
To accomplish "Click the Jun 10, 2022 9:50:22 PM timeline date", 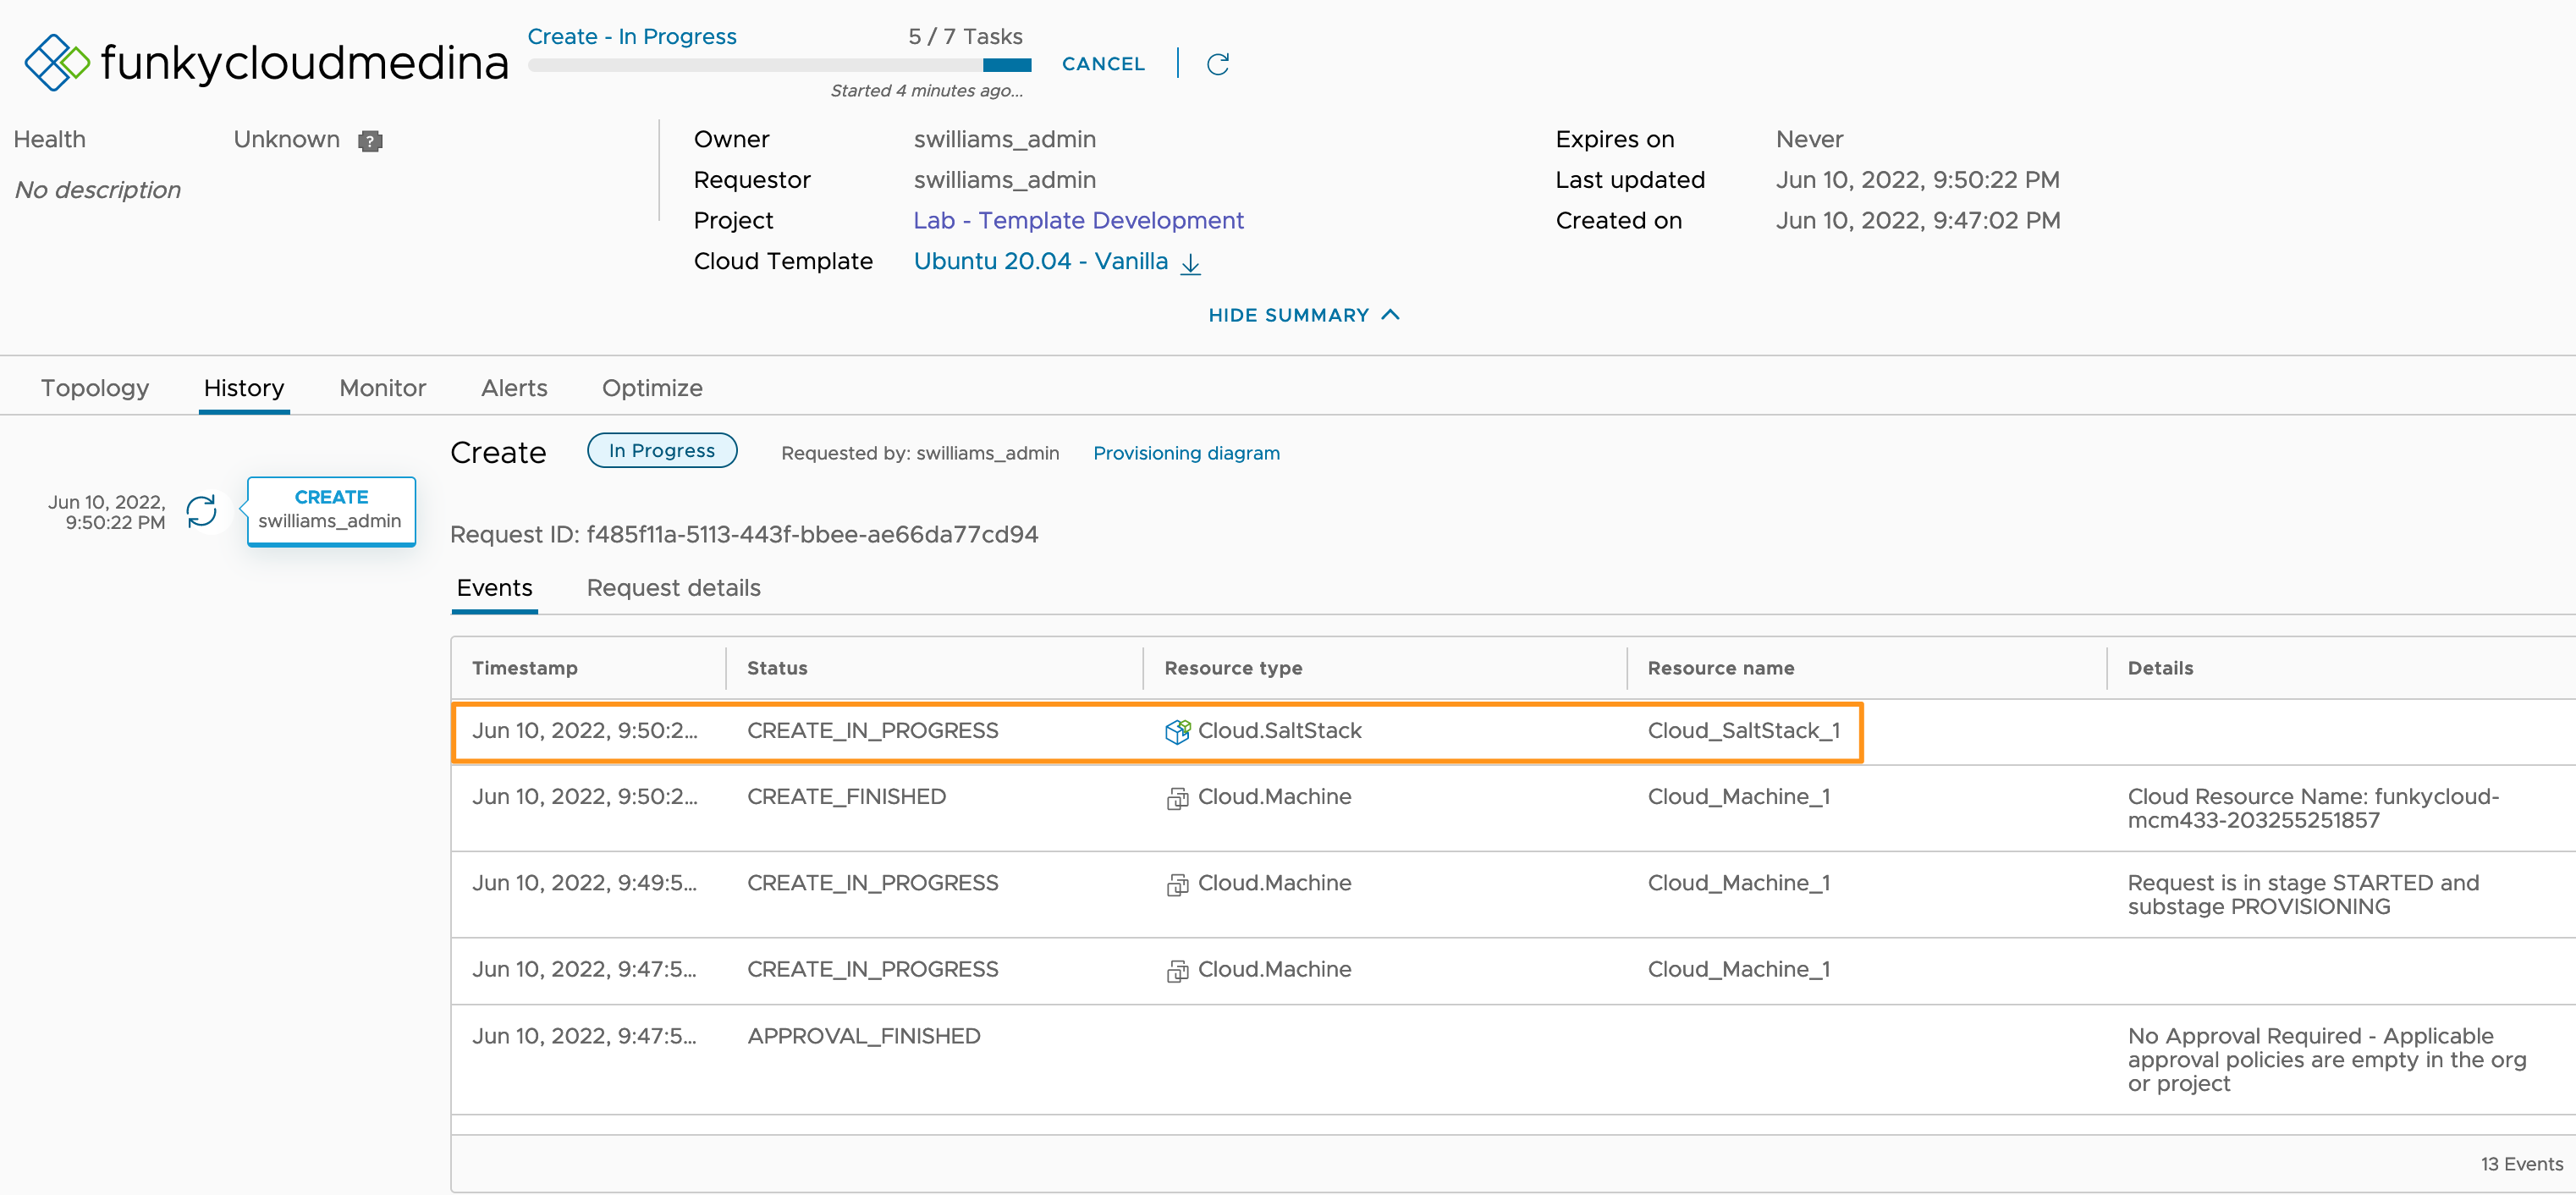I will coord(107,512).
